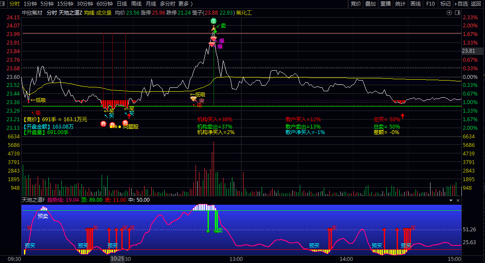Screen dimensions: 485x263
Task: Select the 60分钟 period tab
Action: (x=105, y=4)
